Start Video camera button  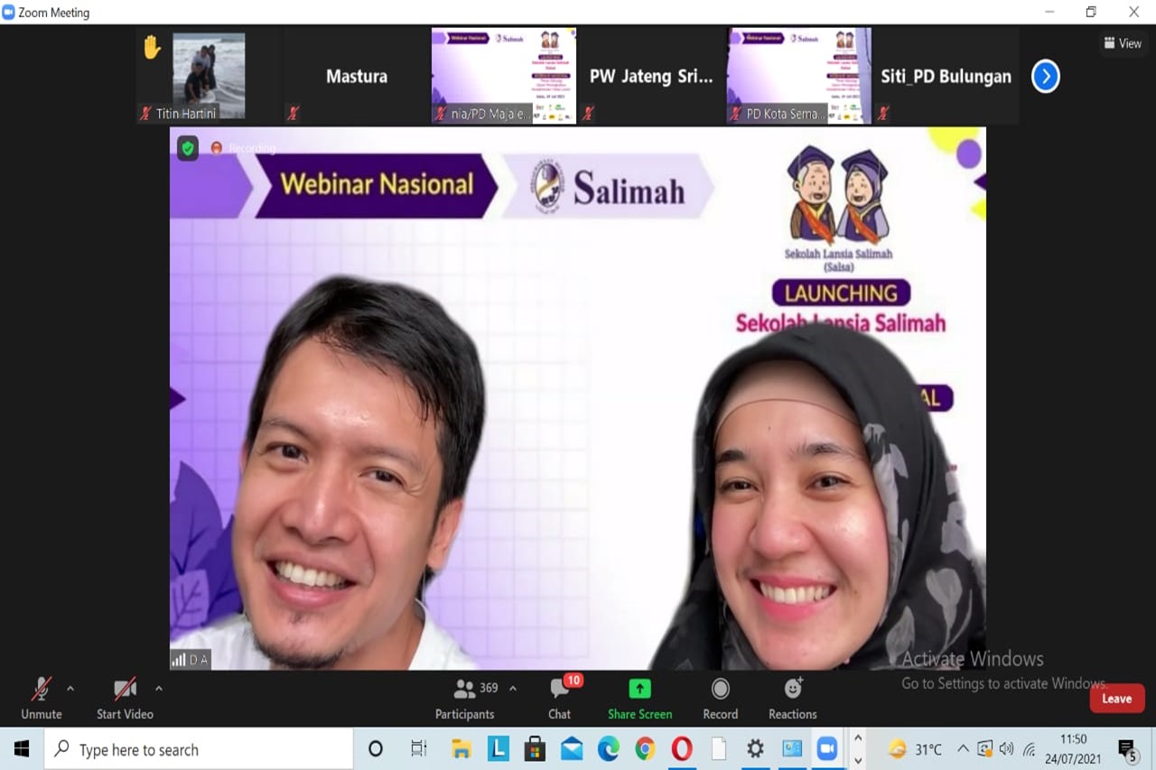point(125,699)
